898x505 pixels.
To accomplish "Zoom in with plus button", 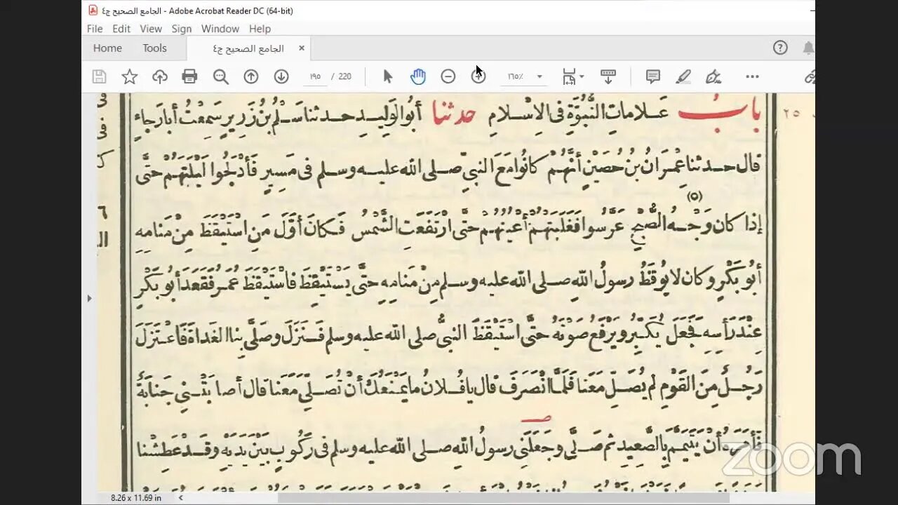I will (x=478, y=76).
